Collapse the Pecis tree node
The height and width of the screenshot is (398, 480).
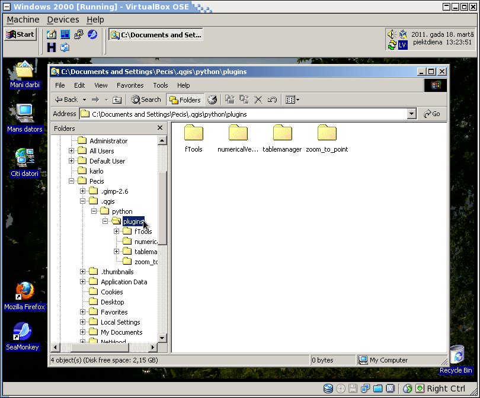coord(71,181)
